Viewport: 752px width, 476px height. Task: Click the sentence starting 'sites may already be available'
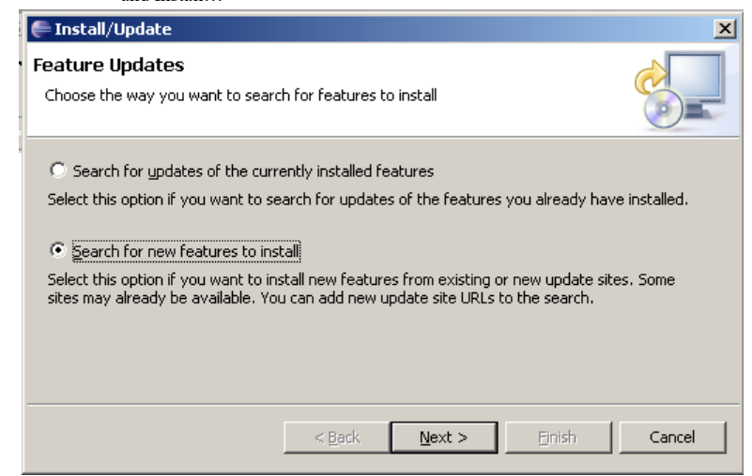click(x=320, y=298)
